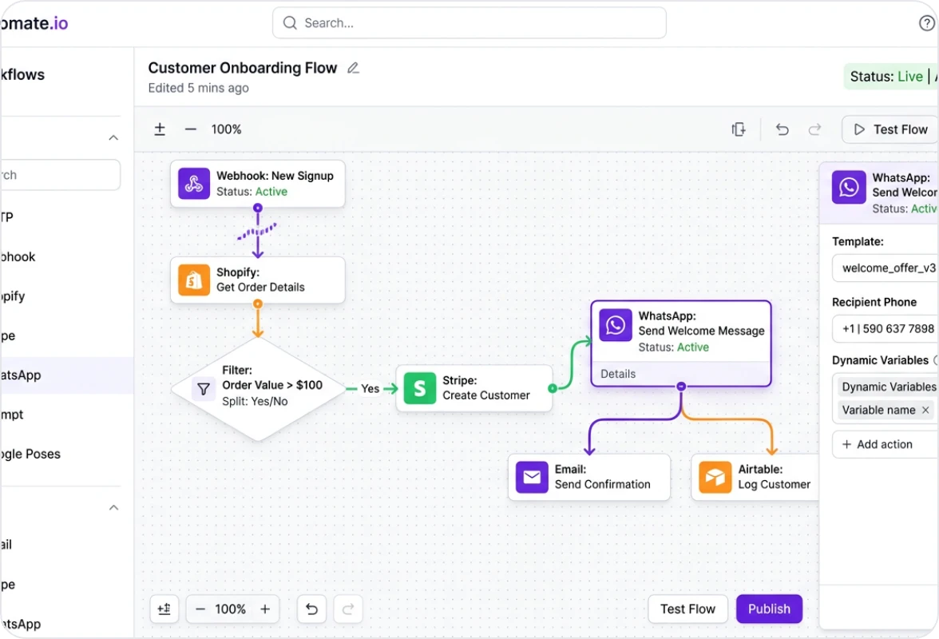Click the Webhook node output connector dot

click(x=257, y=208)
